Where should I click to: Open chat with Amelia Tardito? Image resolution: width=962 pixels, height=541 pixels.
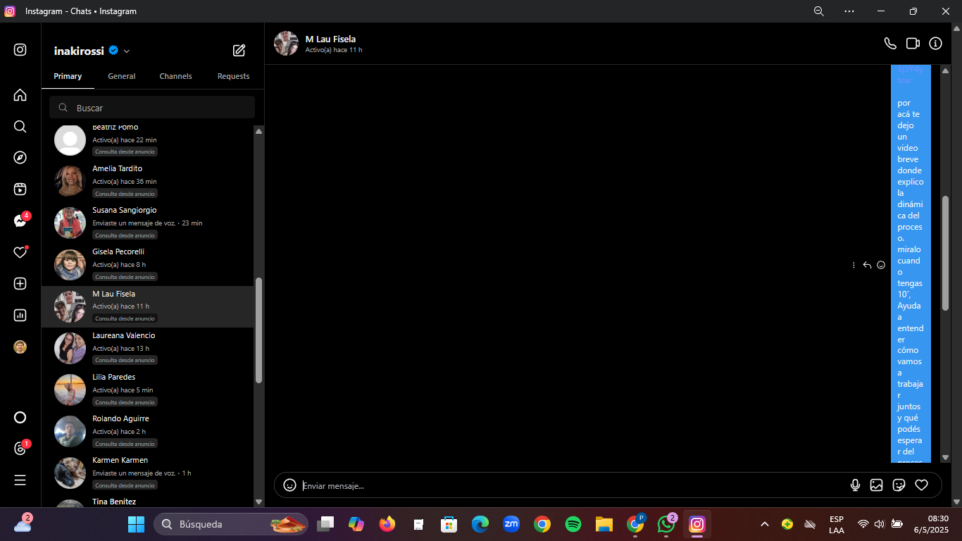click(x=148, y=181)
